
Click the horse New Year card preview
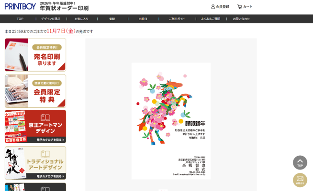(171, 120)
